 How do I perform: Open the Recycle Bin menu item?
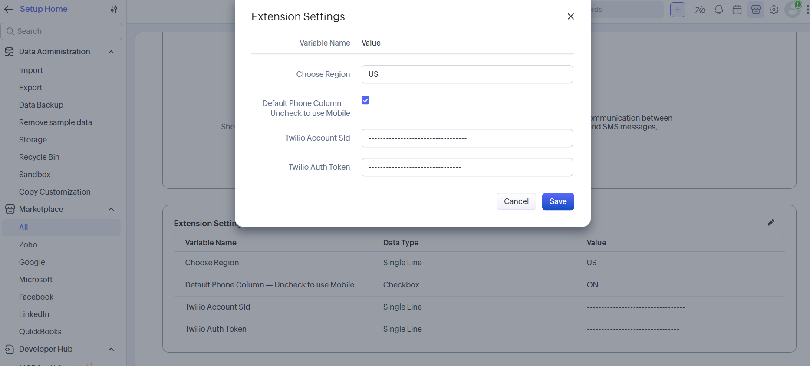[39, 157]
